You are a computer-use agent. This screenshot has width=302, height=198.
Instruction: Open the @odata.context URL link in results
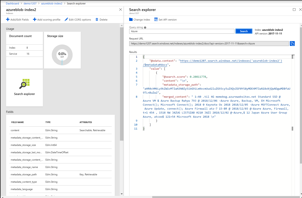231,61
